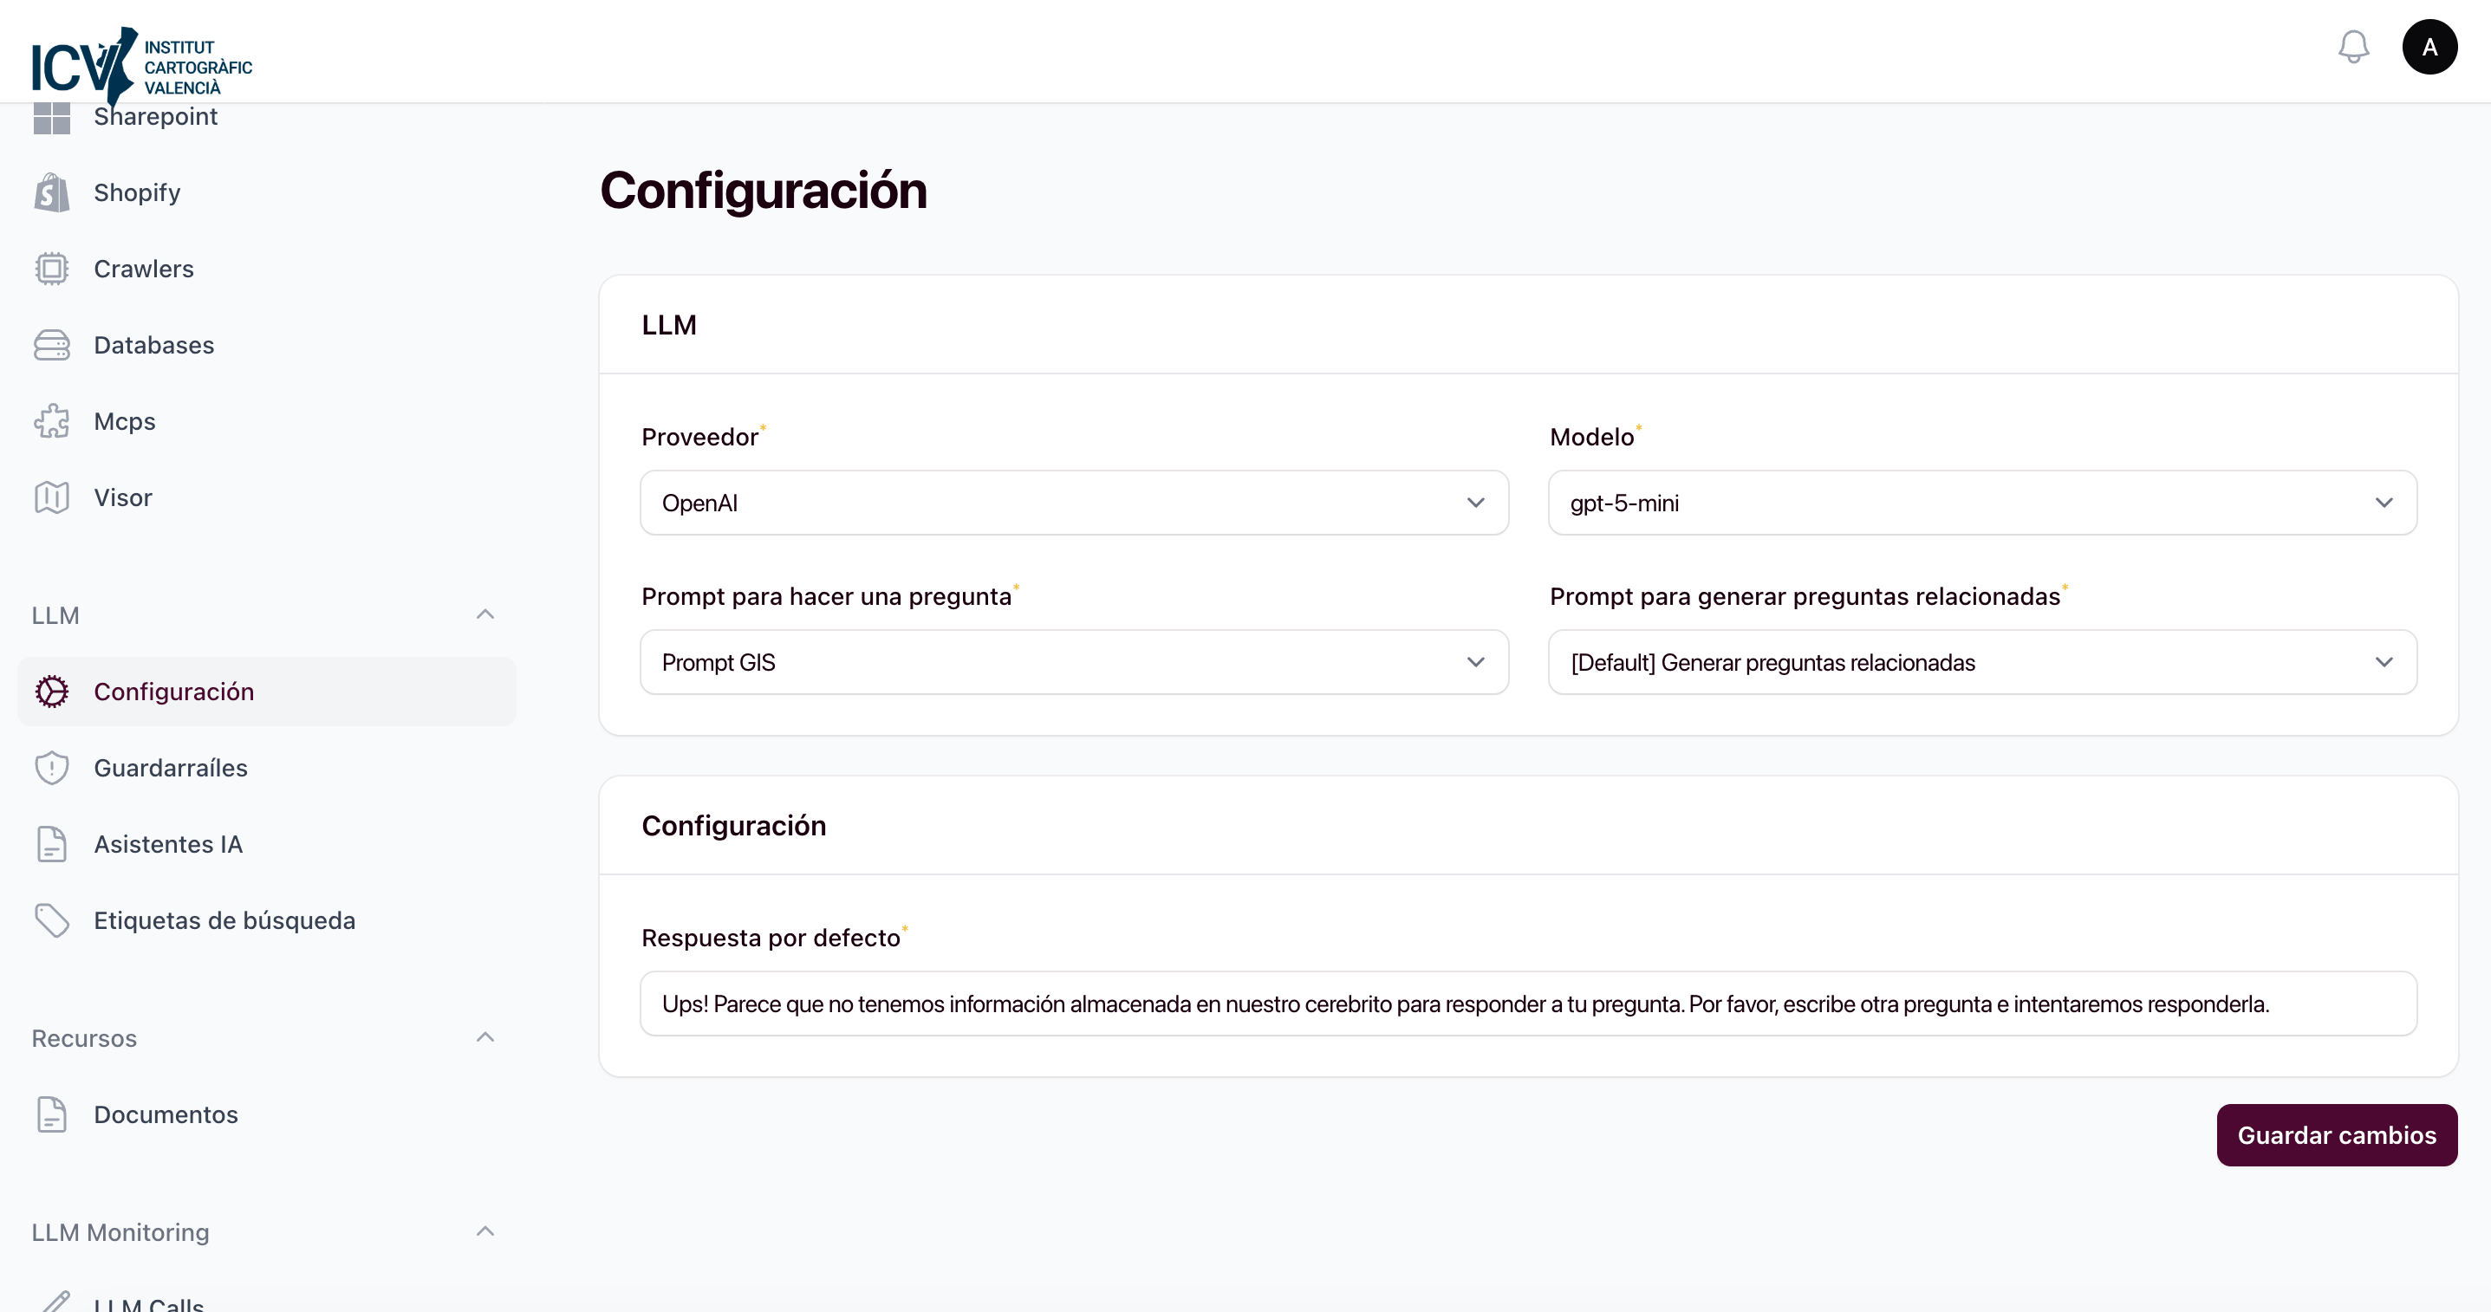The width and height of the screenshot is (2491, 1312).
Task: Open the Proveedor dropdown showing OpenAI
Action: pyautogui.click(x=1073, y=502)
